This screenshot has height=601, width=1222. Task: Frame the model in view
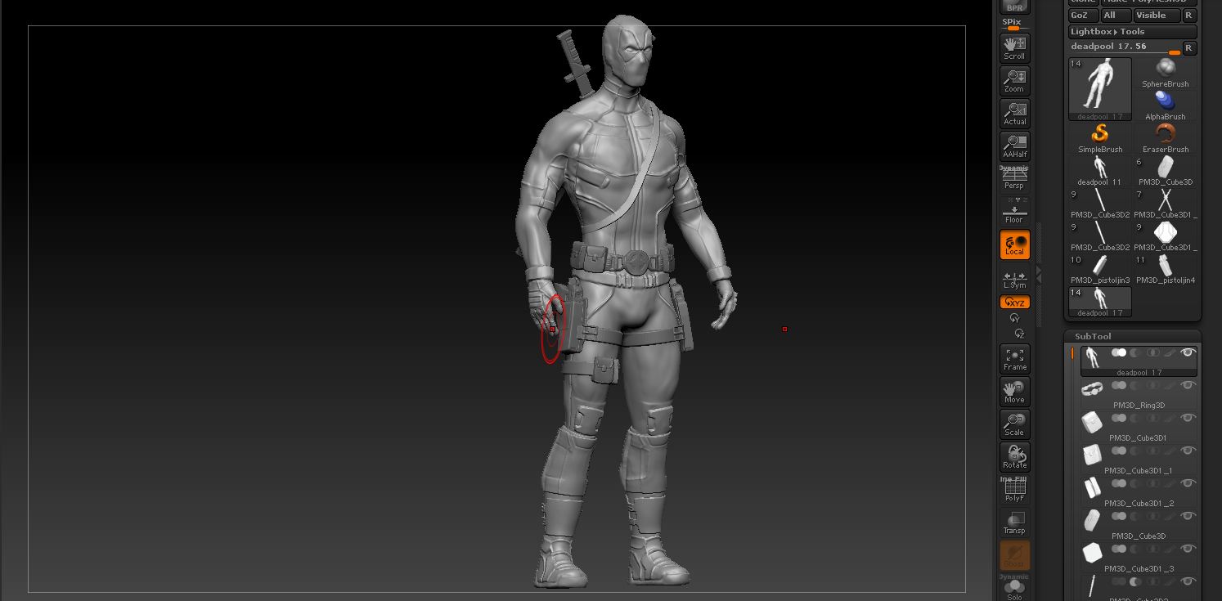coord(1014,359)
